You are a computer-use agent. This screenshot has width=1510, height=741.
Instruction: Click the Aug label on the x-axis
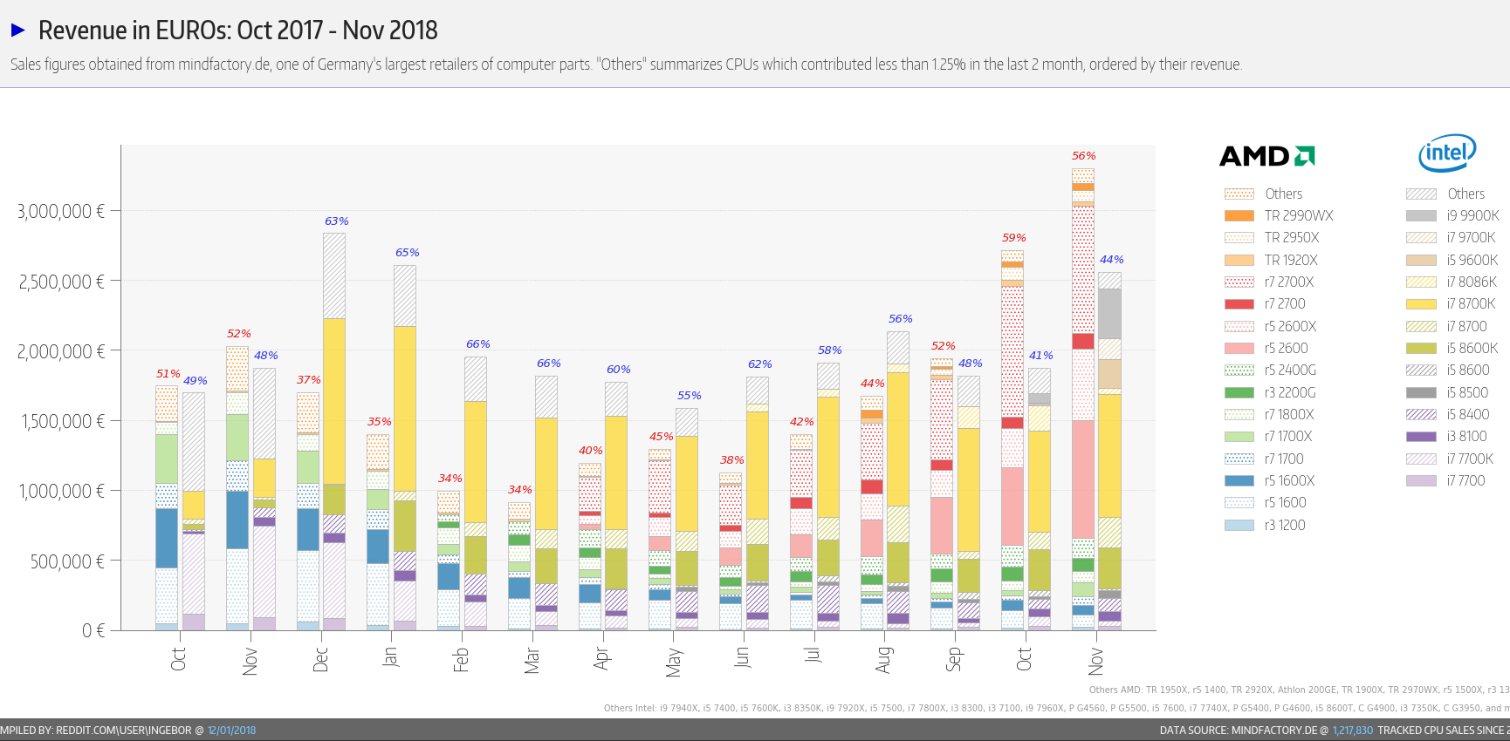pyautogui.click(x=883, y=659)
